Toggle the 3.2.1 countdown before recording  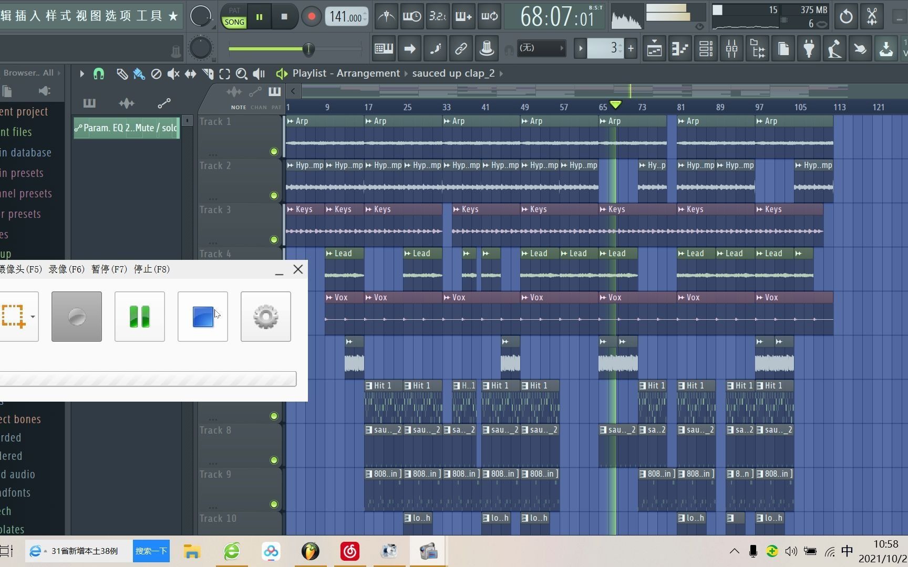[x=438, y=16]
